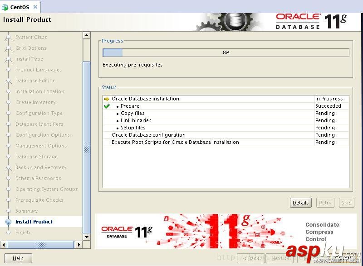Click the sidebar scroll up arrow
The width and height of the screenshot is (363, 266).
[87, 35]
